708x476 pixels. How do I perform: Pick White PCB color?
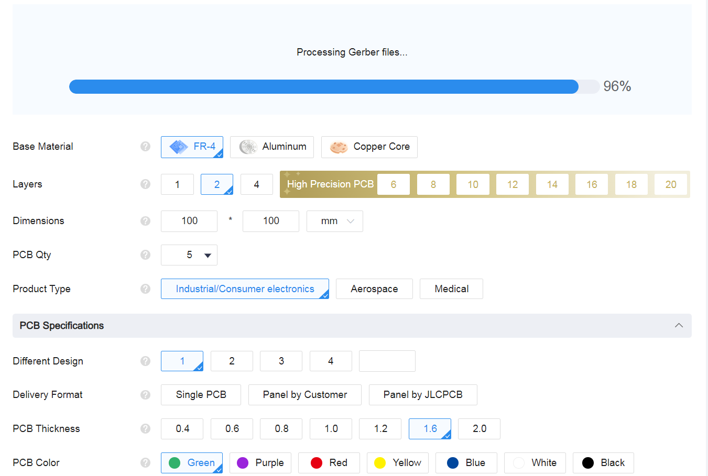pyautogui.click(x=535, y=463)
